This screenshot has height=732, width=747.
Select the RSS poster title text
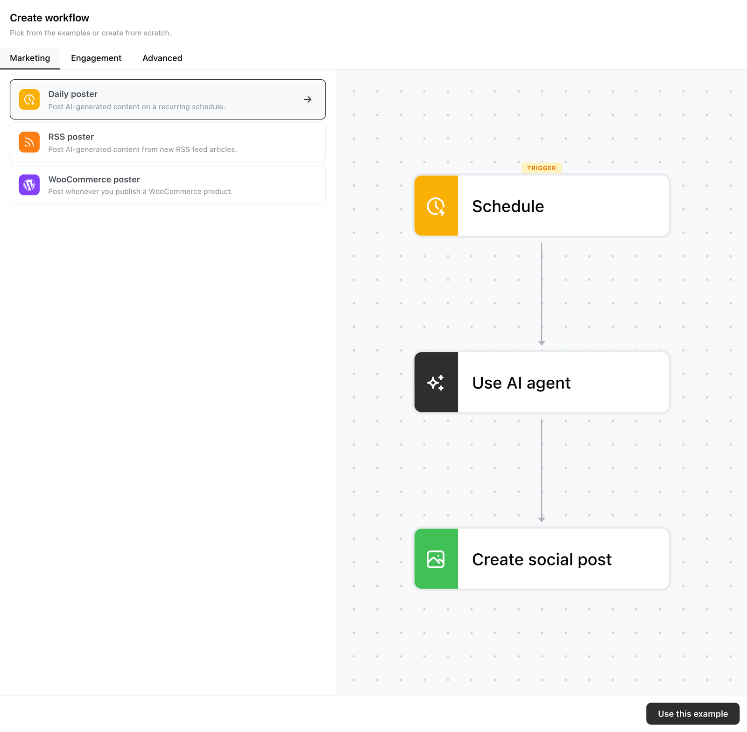[71, 137]
